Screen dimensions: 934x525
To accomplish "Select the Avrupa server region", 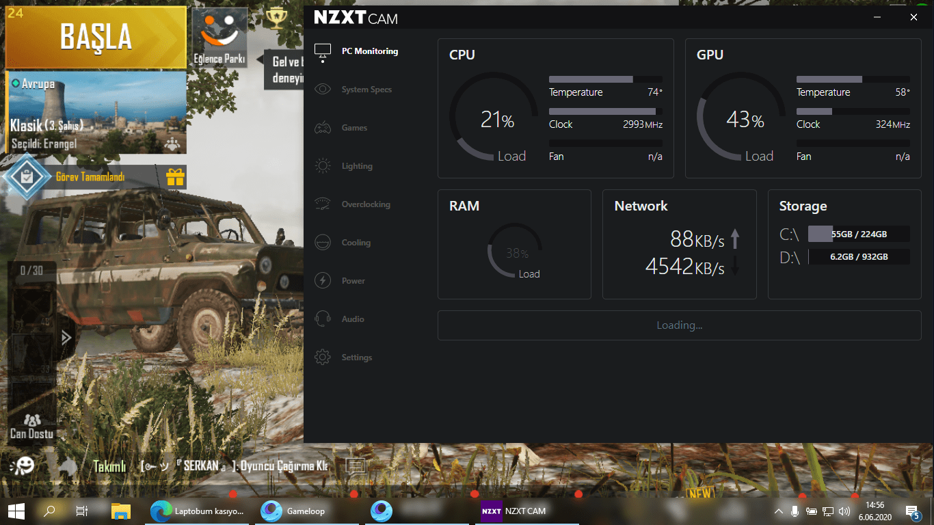I will 33,84.
